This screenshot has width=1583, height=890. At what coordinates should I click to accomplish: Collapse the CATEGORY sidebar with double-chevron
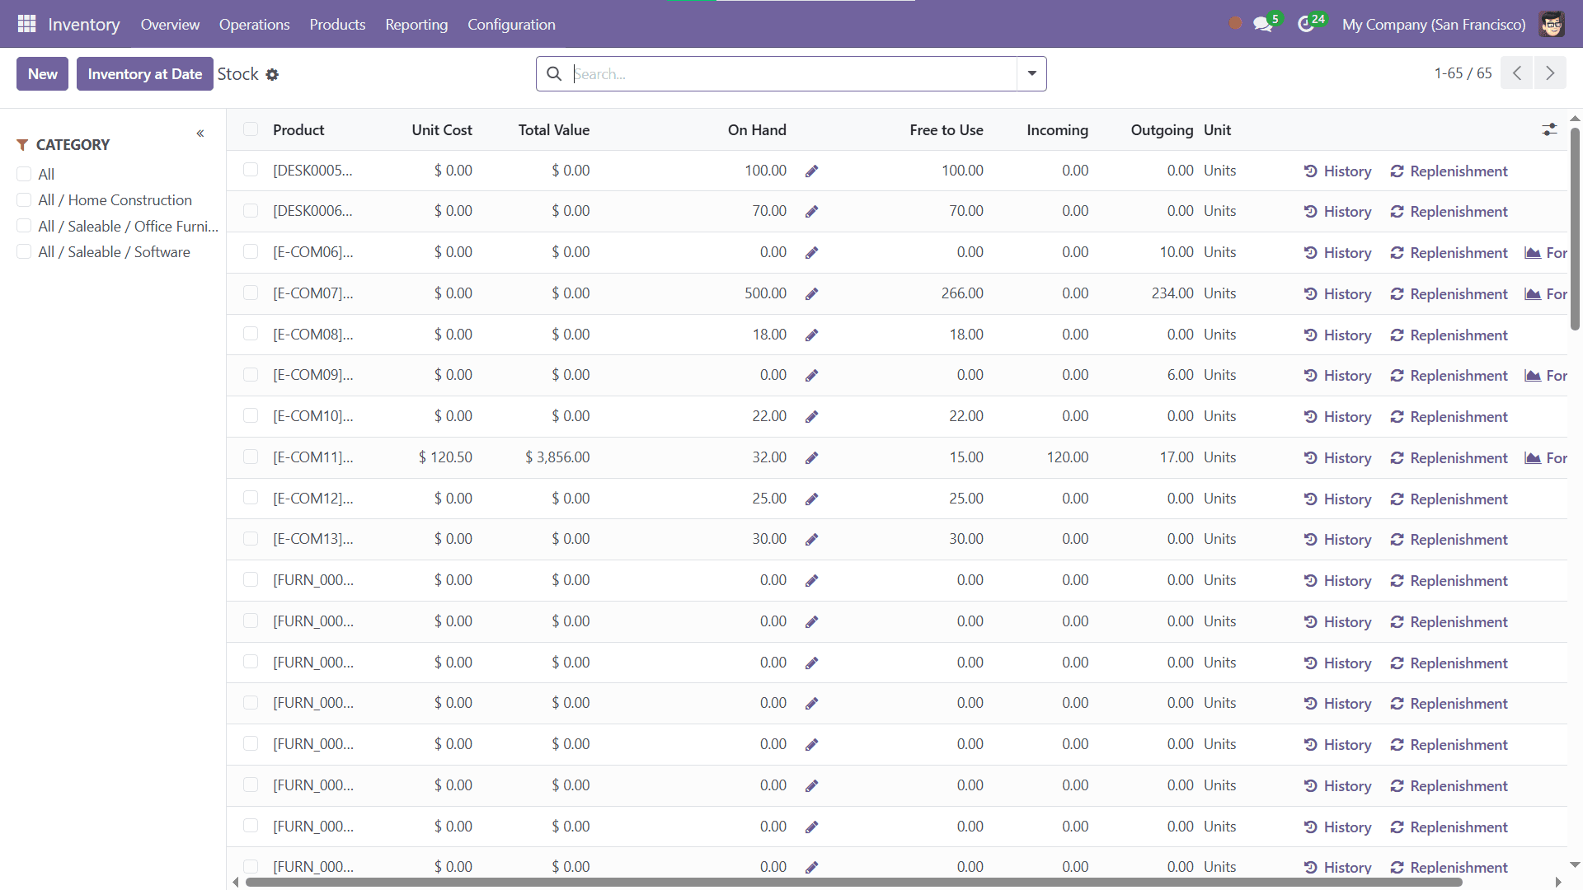(x=200, y=133)
